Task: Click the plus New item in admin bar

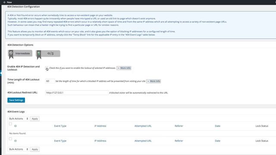Action: point(7,2)
